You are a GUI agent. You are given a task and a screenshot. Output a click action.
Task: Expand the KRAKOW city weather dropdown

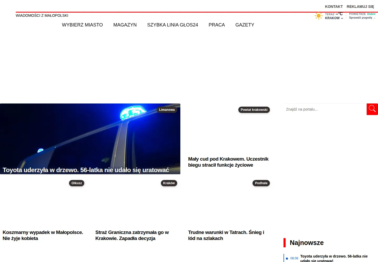pos(334,18)
